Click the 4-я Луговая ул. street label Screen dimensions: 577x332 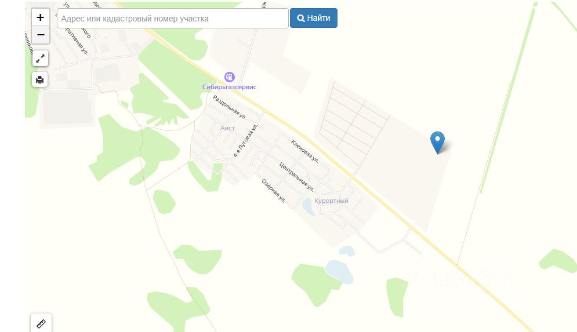(245, 141)
